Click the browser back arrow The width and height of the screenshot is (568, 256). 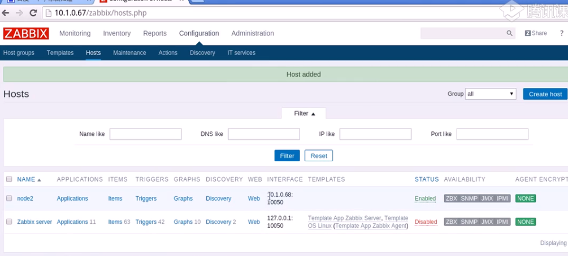point(6,13)
